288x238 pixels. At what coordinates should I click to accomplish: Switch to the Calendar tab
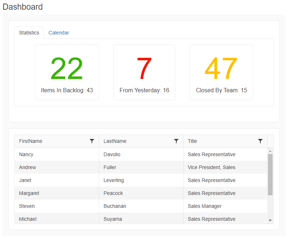pyautogui.click(x=59, y=33)
